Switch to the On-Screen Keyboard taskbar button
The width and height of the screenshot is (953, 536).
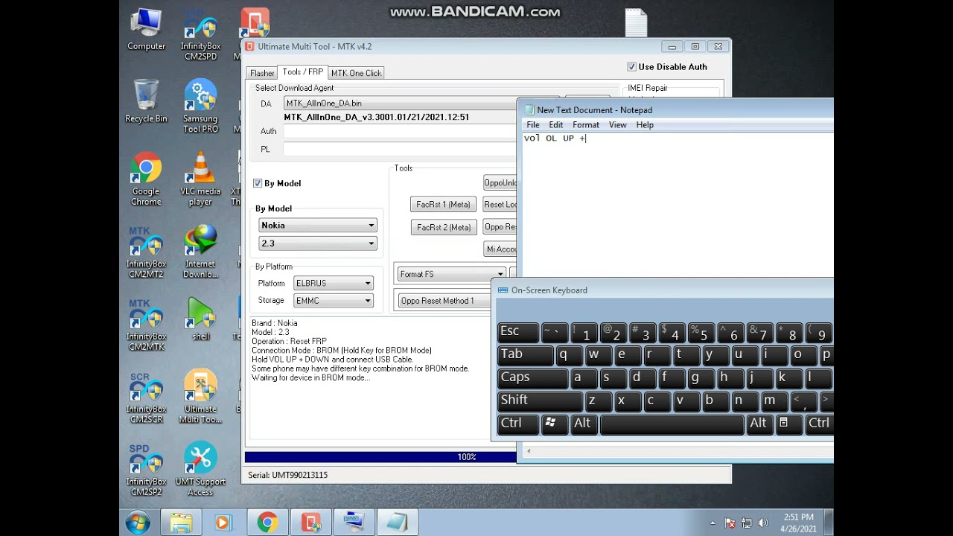[354, 523]
